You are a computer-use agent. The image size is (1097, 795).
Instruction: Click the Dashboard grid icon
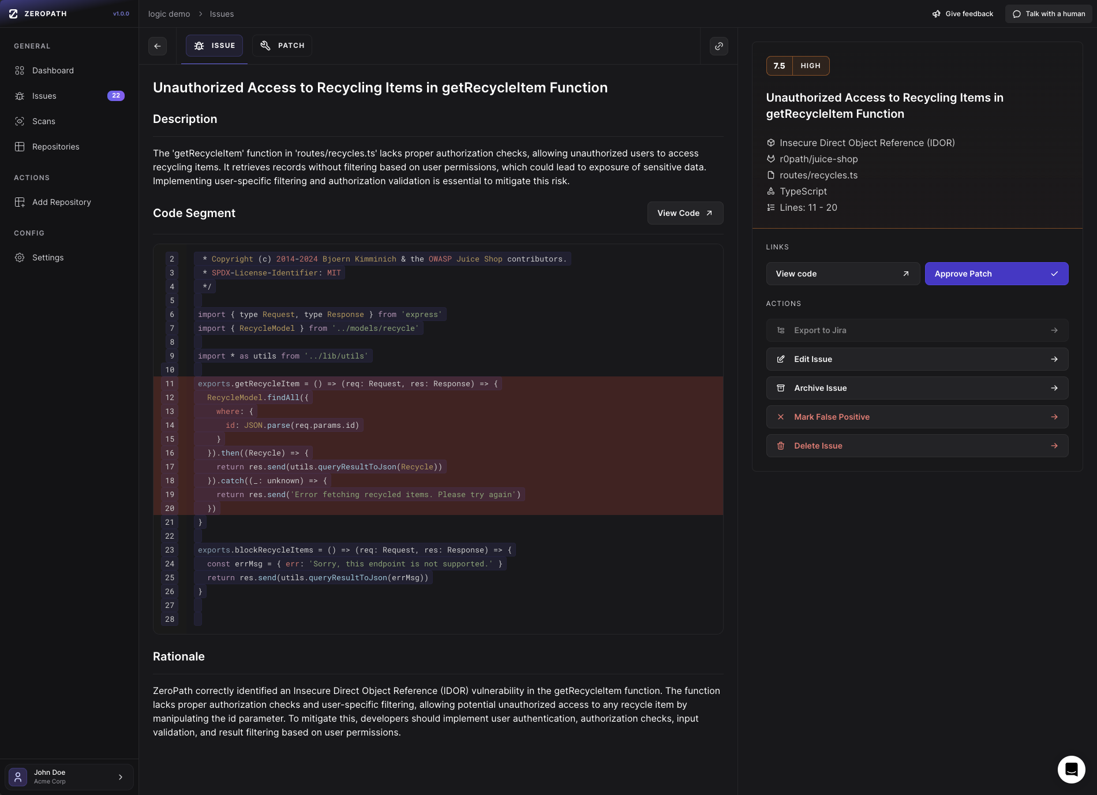pos(20,70)
